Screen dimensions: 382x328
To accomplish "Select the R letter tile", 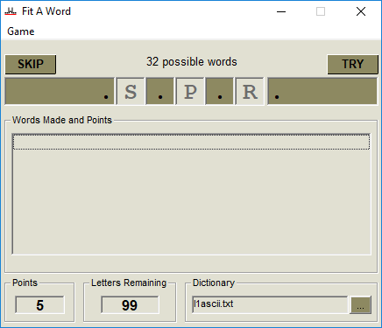I will (x=250, y=92).
